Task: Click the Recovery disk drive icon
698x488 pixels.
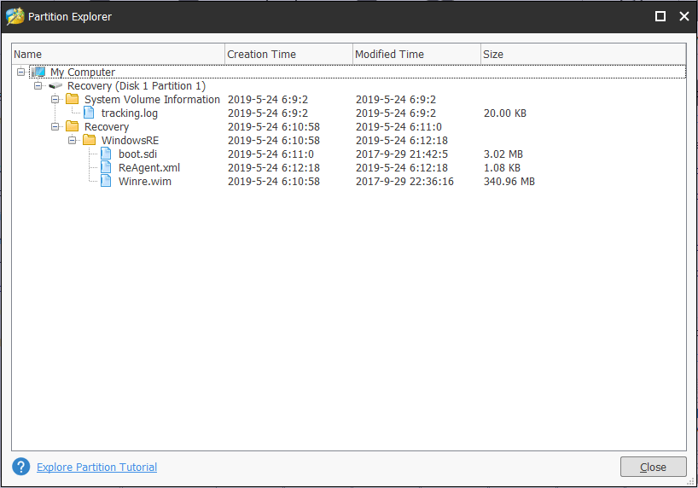Action: 55,85
